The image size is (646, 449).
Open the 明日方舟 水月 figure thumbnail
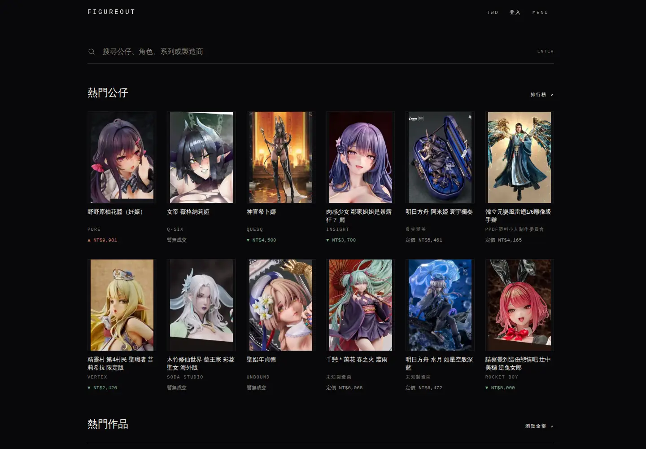coord(440,305)
